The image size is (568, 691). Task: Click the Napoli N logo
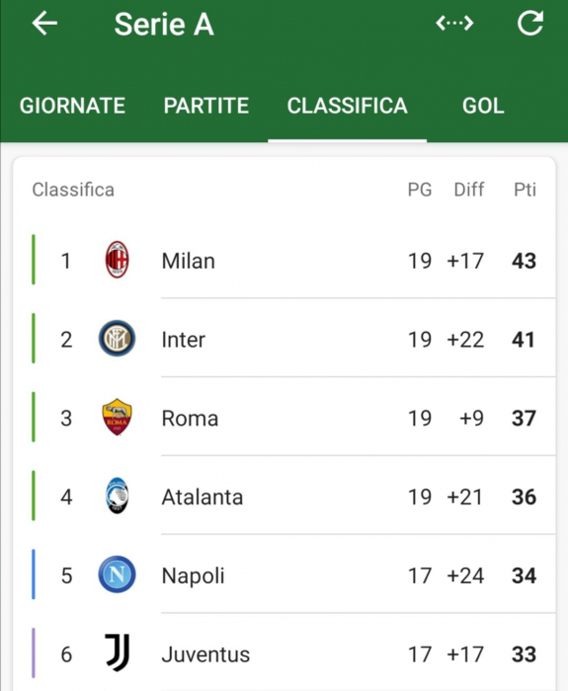117,575
